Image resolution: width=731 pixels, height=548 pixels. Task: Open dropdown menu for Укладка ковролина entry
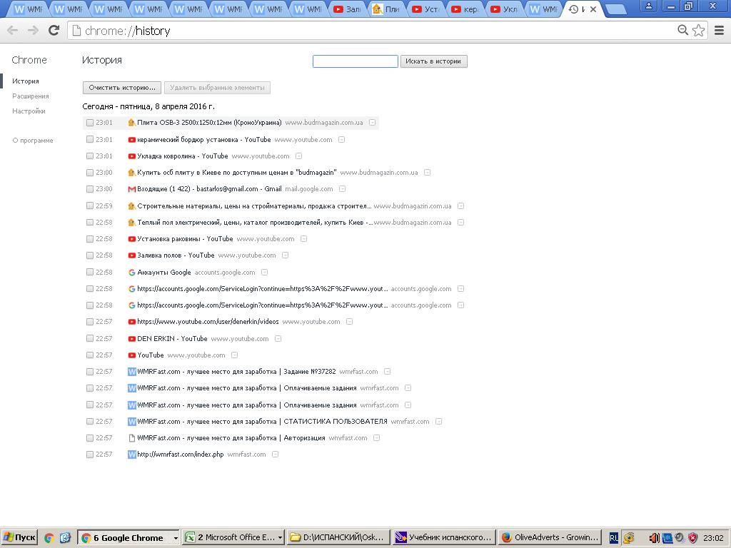click(x=298, y=156)
